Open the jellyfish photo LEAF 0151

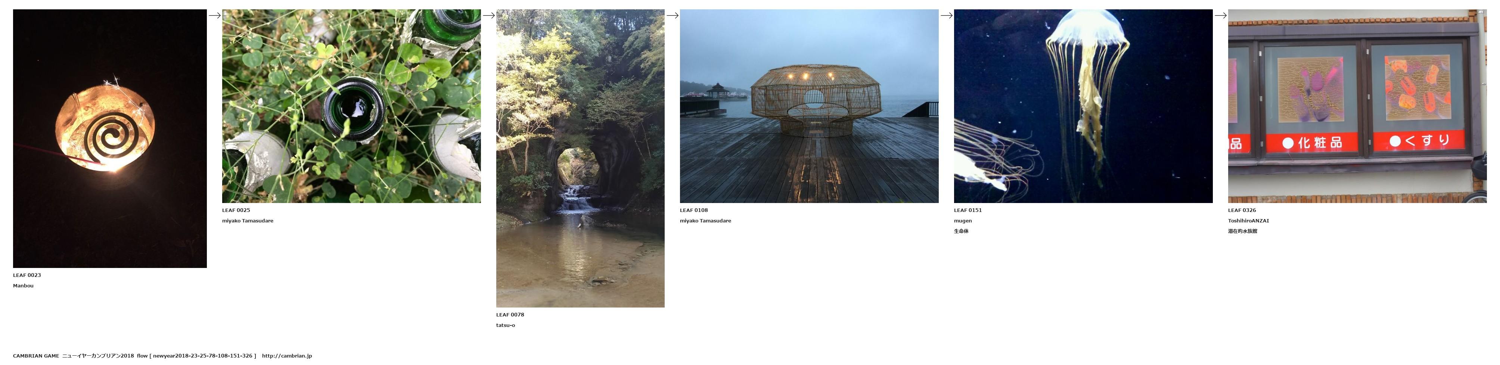[x=1083, y=106]
